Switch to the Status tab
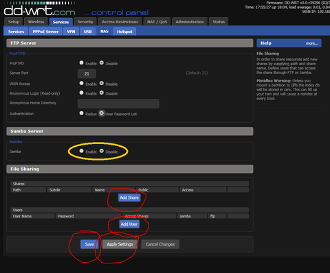330x273 pixels. tap(219, 22)
